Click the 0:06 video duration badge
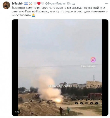The height and width of the screenshot is (118, 110). click(x=17, y=112)
